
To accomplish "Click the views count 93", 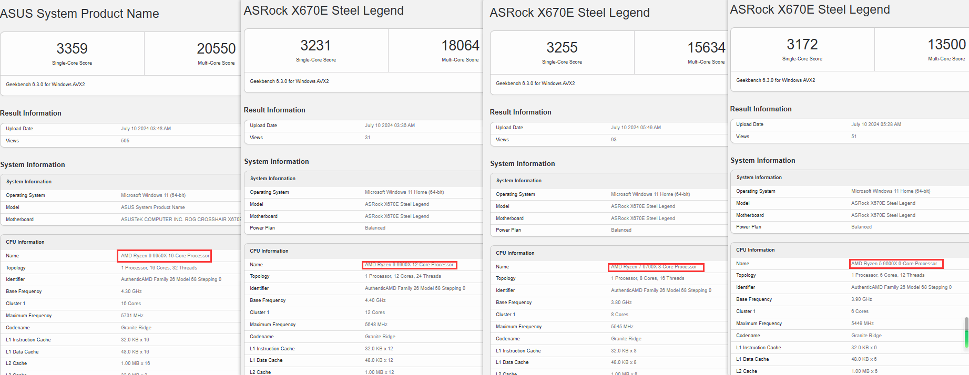I will tap(614, 140).
